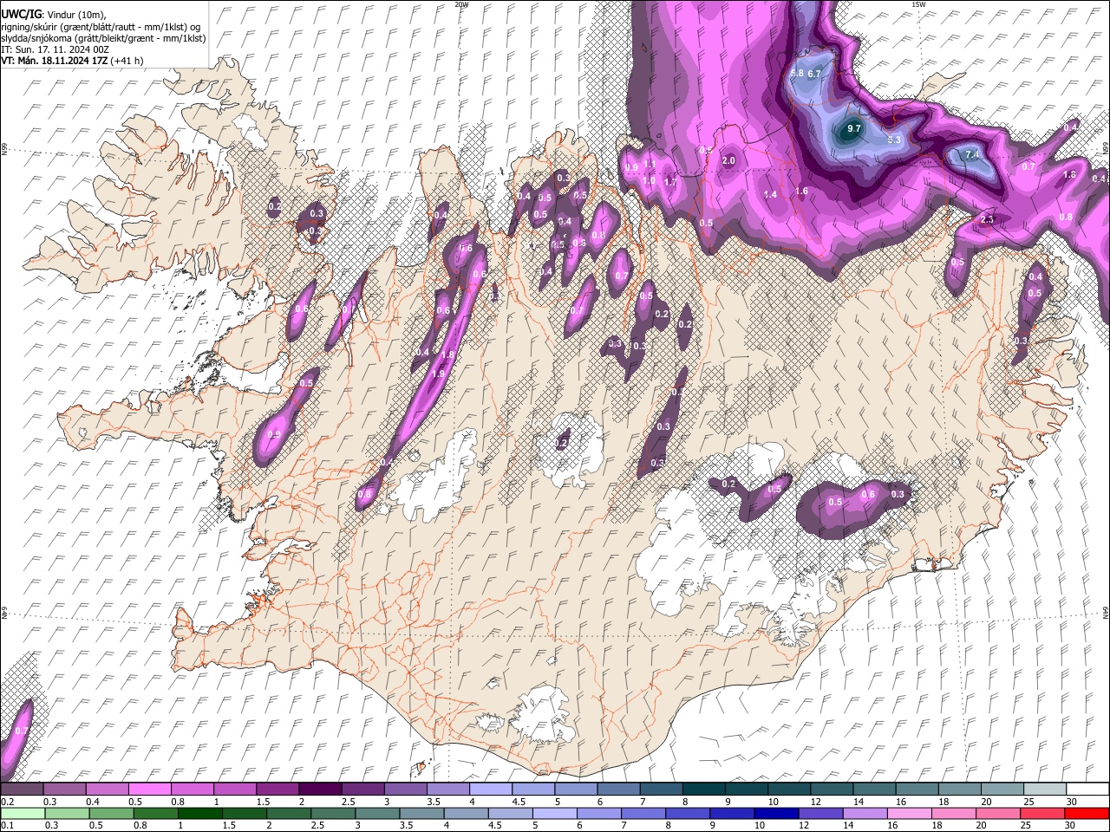The image size is (1110, 832).
Task: Click the bright red swatch ending rain scale
Action: 1087,813
